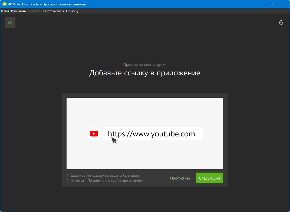Open settings via the gear icon
This screenshot has width=290, height=212.
pyautogui.click(x=281, y=22)
